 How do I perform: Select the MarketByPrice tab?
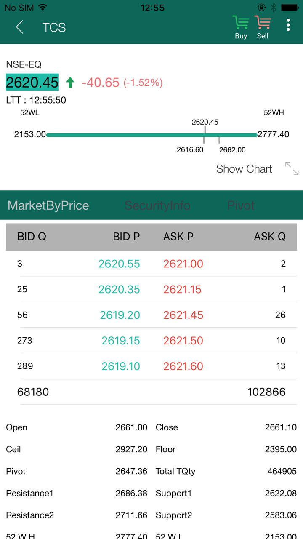[48, 205]
